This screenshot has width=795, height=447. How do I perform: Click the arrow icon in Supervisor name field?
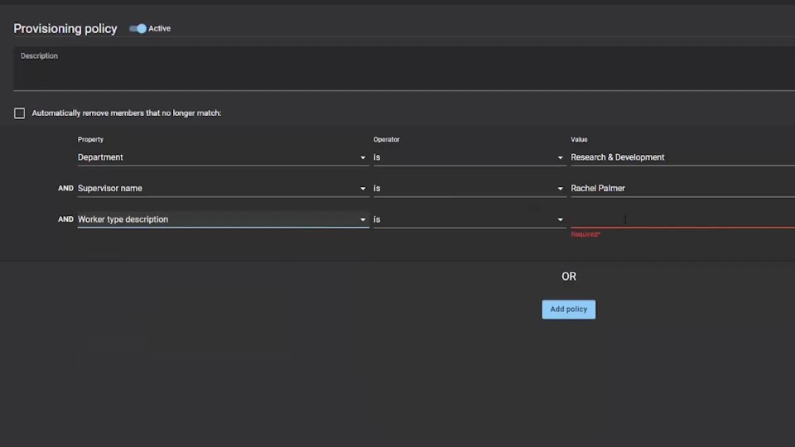[x=363, y=189]
